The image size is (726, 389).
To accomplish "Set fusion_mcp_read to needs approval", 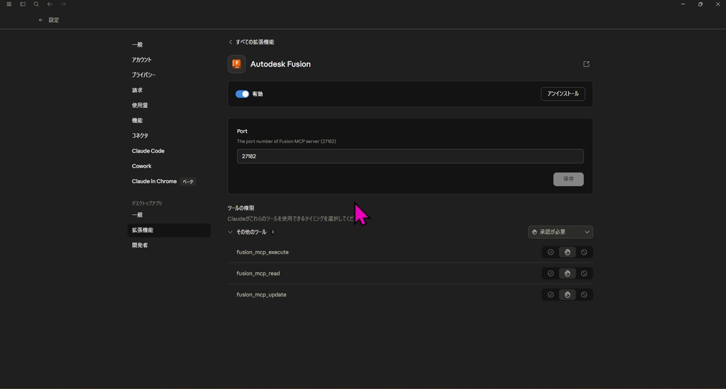I will (x=567, y=273).
